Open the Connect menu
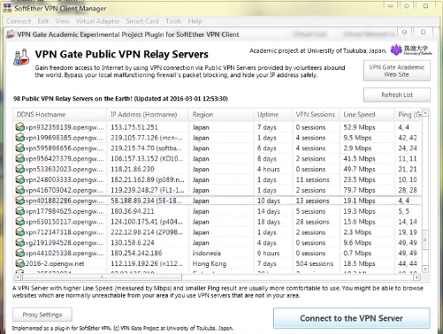Viewport: 443px width, 334px height. (19, 21)
